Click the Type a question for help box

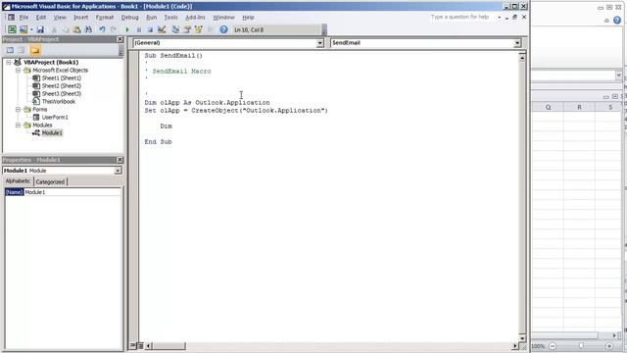(x=459, y=18)
